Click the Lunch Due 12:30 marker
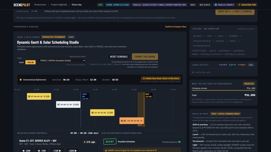This screenshot has height=152, width=271. click(85, 96)
